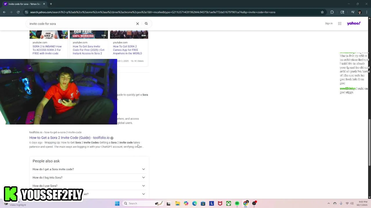Screen dimensions: 371x208
Task: Click the Yahoo search magnifier button
Action: pos(146,24)
